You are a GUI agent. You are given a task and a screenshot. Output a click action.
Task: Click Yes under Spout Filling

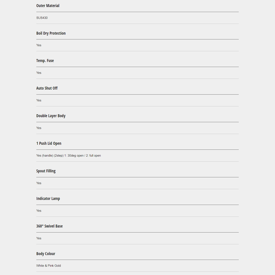tap(39, 183)
